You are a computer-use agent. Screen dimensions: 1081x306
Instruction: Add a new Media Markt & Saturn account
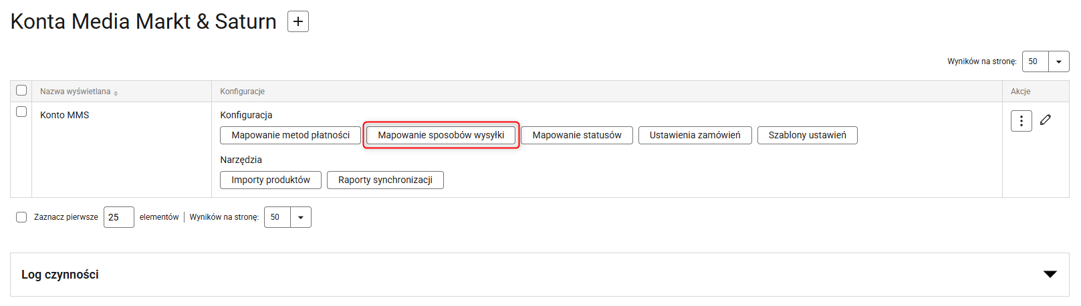click(x=298, y=21)
